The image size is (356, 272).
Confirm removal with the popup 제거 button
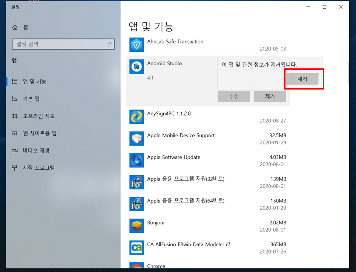[302, 79]
